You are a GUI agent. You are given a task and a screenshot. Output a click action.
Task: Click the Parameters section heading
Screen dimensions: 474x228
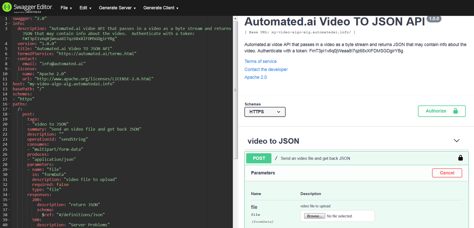[263, 173]
